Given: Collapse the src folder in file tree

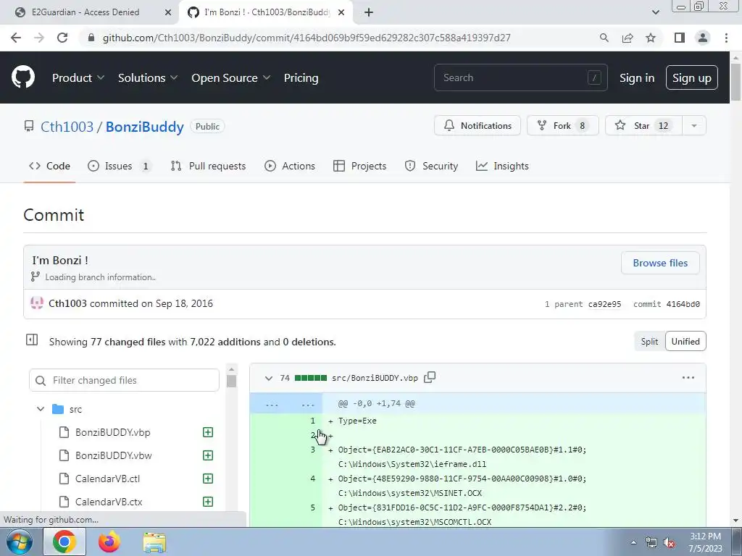Looking at the screenshot, I should tap(41, 409).
